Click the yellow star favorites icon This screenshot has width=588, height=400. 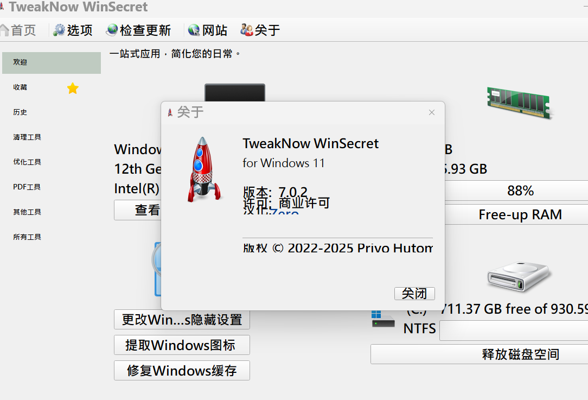[x=73, y=88]
